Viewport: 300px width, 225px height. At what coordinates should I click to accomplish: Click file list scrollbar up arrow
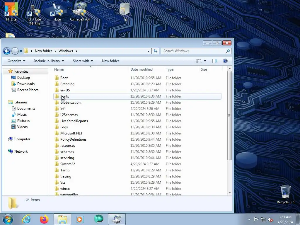point(230,68)
